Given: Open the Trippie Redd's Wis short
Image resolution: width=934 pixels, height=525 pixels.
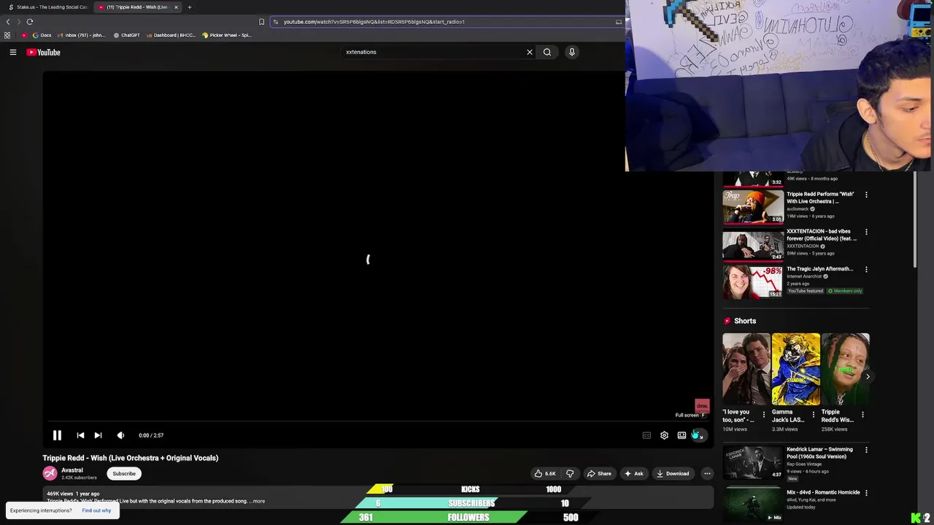Looking at the screenshot, I should [x=845, y=369].
